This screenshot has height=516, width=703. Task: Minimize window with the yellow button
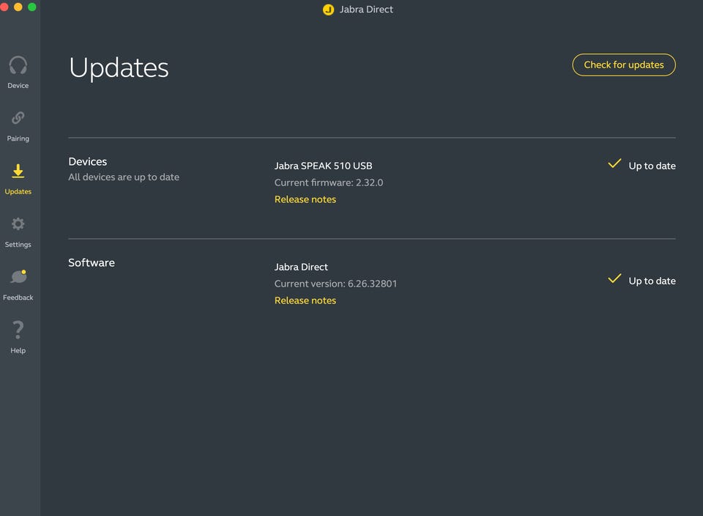(18, 7)
